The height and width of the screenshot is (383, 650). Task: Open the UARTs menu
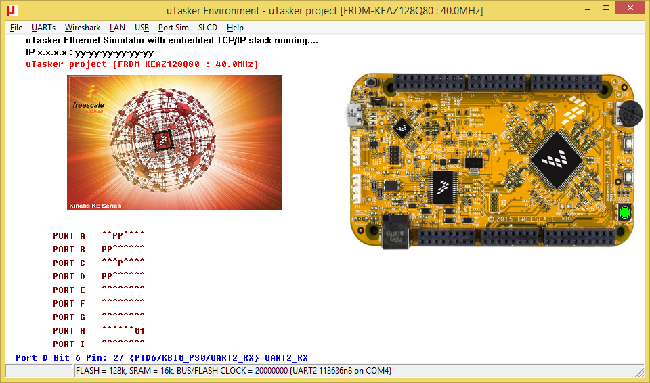(x=43, y=28)
